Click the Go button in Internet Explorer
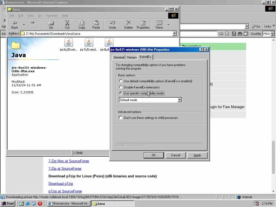The image size is (276, 207). (256, 26)
